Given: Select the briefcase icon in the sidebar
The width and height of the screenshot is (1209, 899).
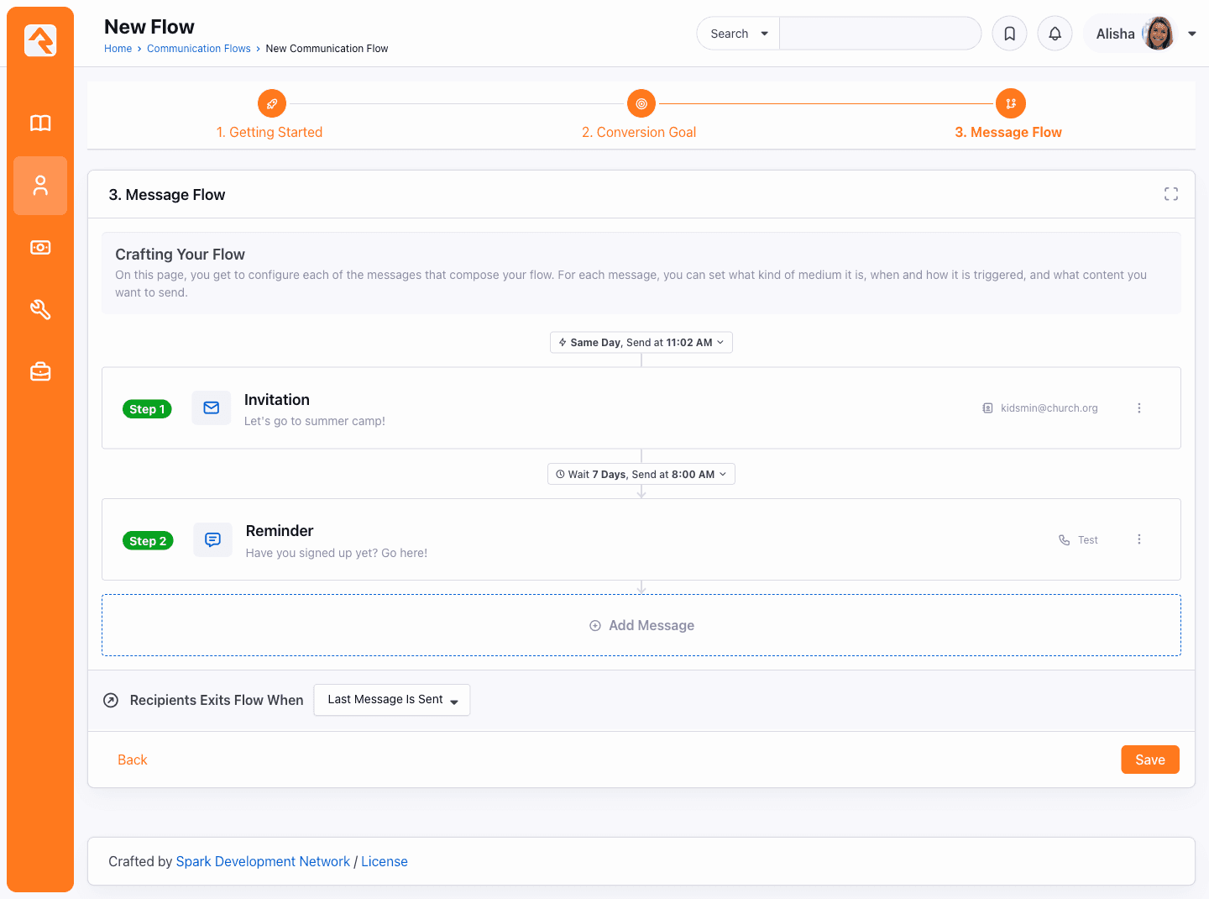Looking at the screenshot, I should tap(39, 371).
